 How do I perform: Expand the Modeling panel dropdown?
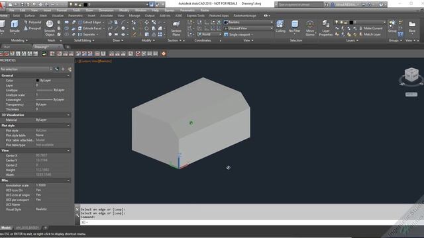(x=19, y=40)
